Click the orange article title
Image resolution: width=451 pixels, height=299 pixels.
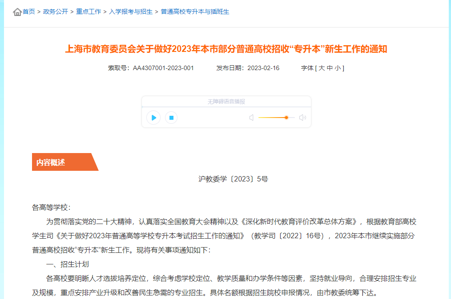click(226, 49)
